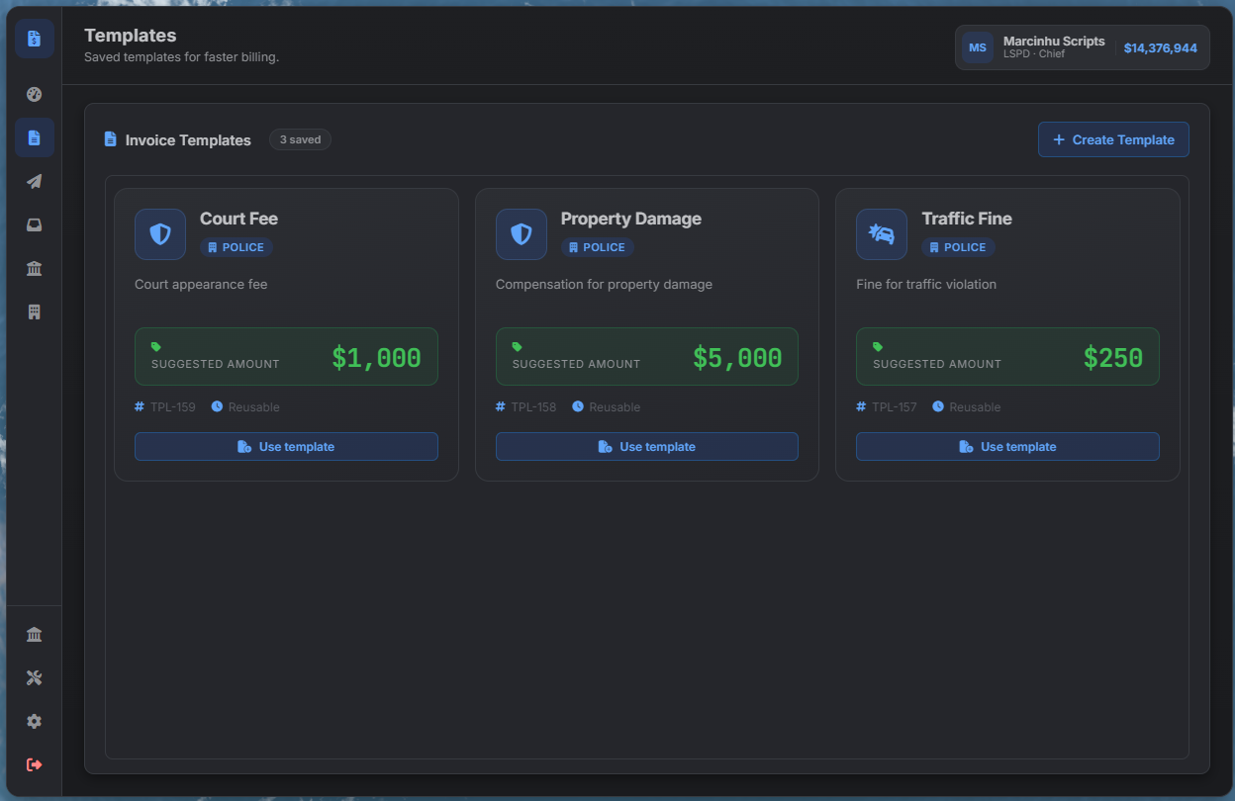Click hash icon next to TPL-158
This screenshot has height=801, width=1235.
tap(501, 406)
